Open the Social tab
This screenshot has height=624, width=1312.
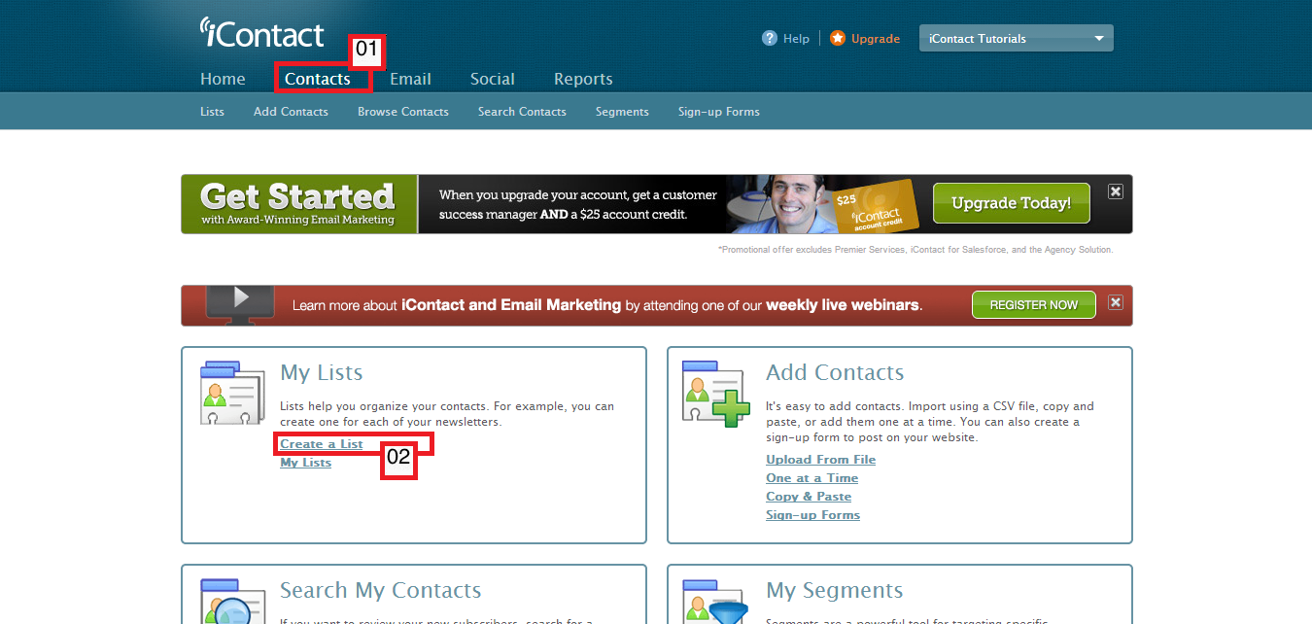(493, 79)
